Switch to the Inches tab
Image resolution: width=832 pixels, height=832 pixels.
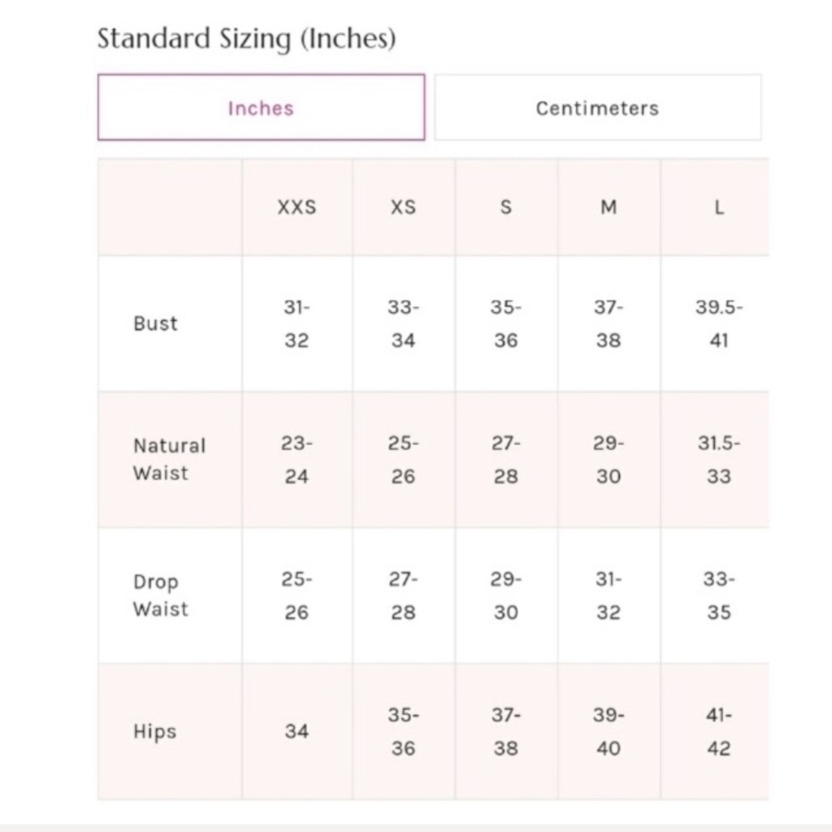(261, 107)
